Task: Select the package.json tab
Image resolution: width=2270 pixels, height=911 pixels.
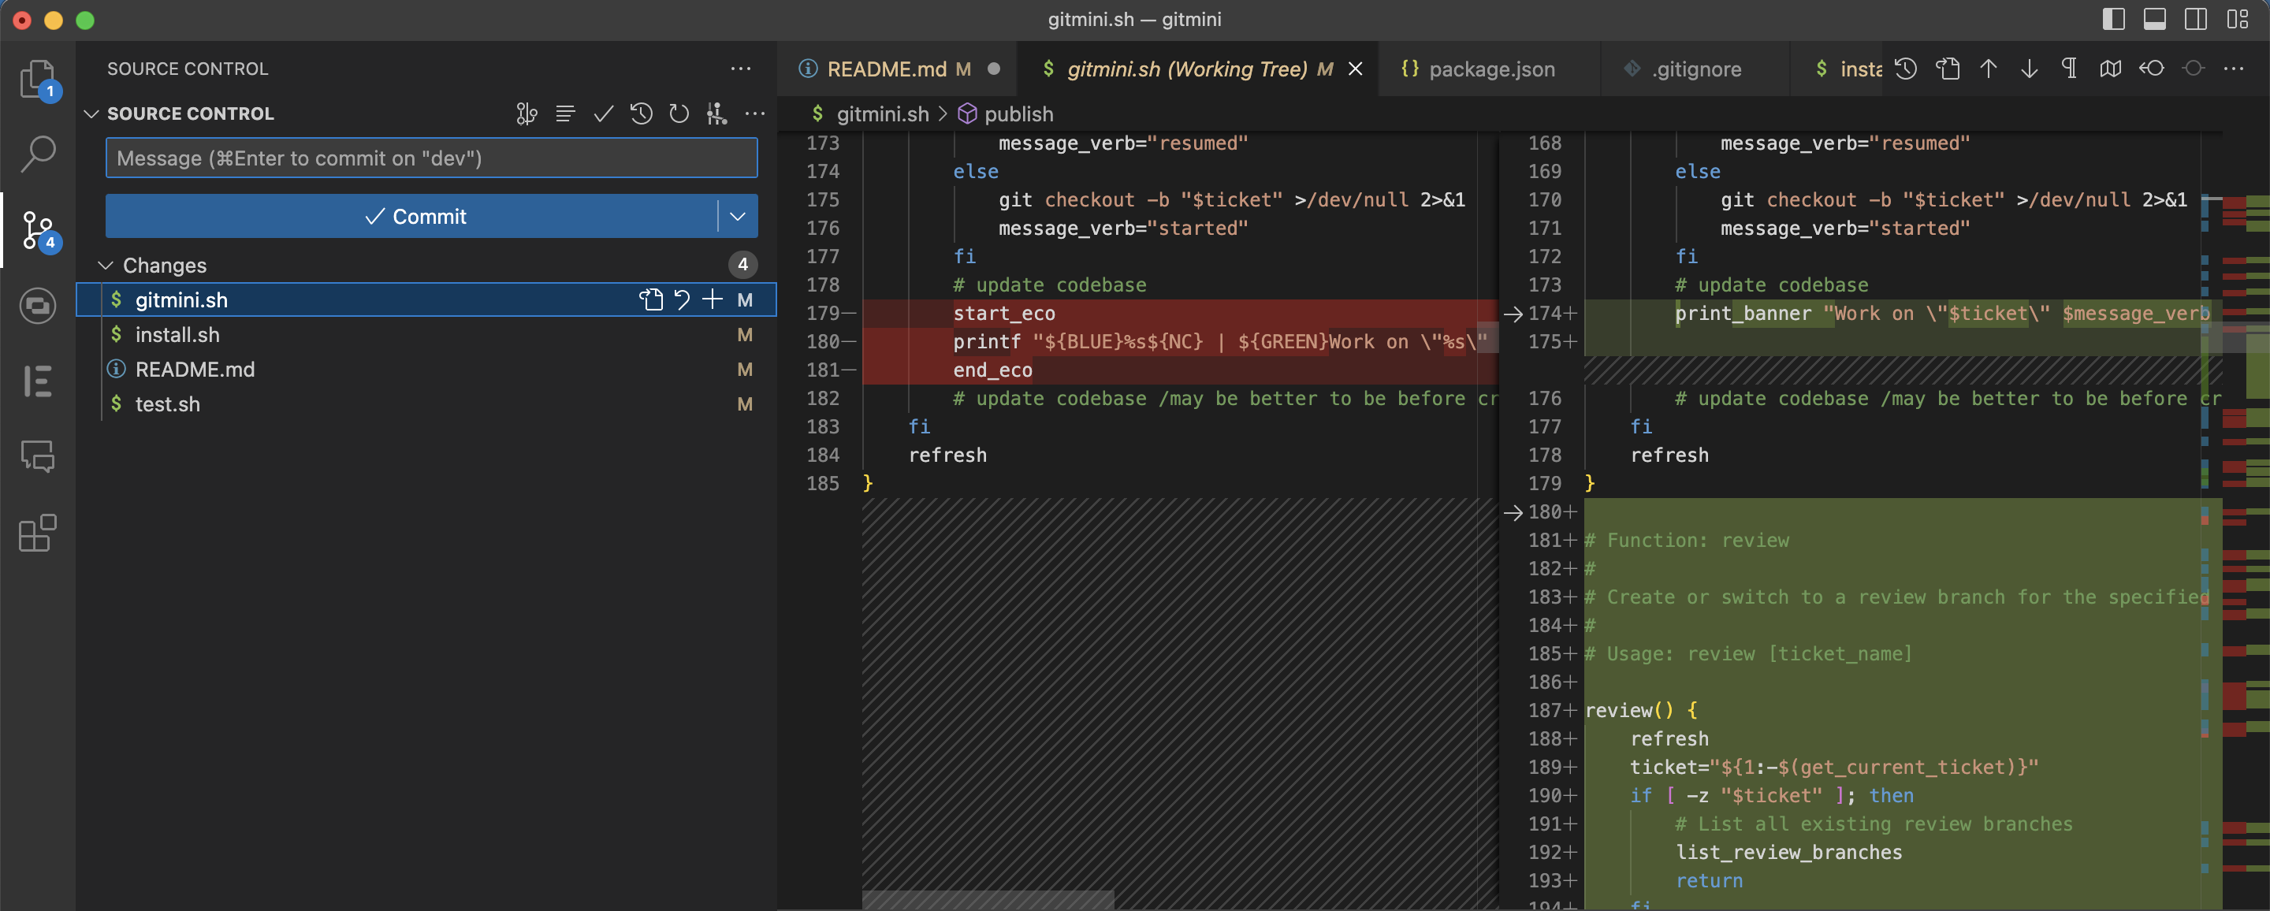Action: tap(1493, 68)
